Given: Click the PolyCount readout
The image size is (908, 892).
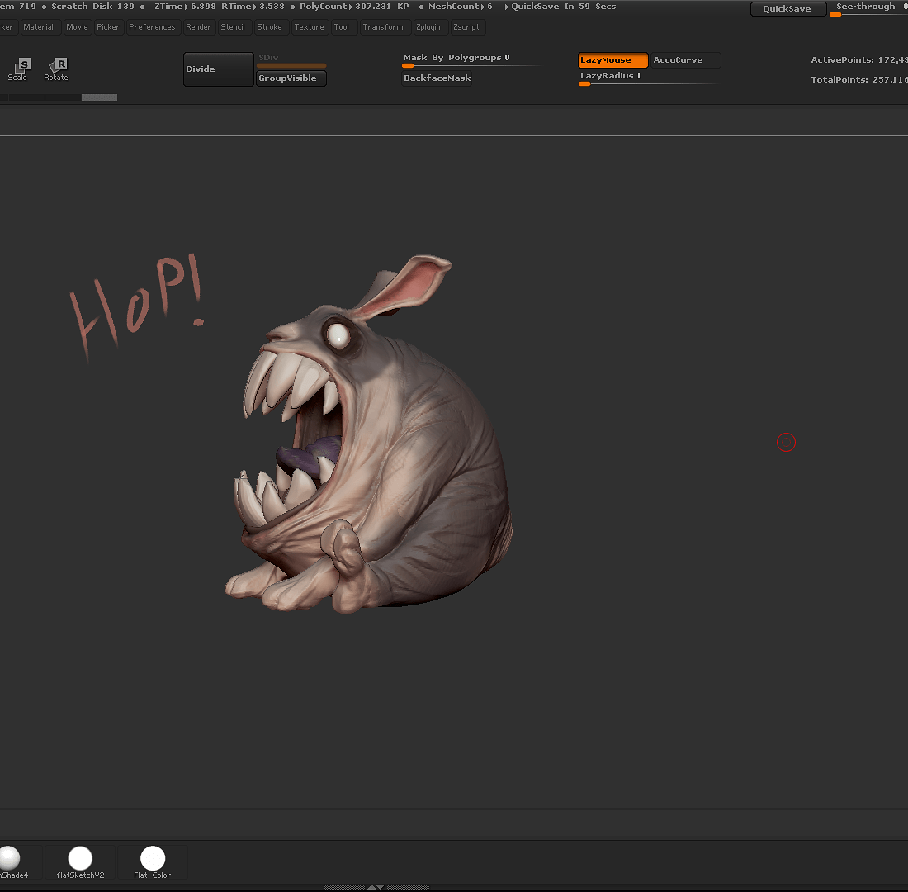Looking at the screenshot, I should click(354, 7).
